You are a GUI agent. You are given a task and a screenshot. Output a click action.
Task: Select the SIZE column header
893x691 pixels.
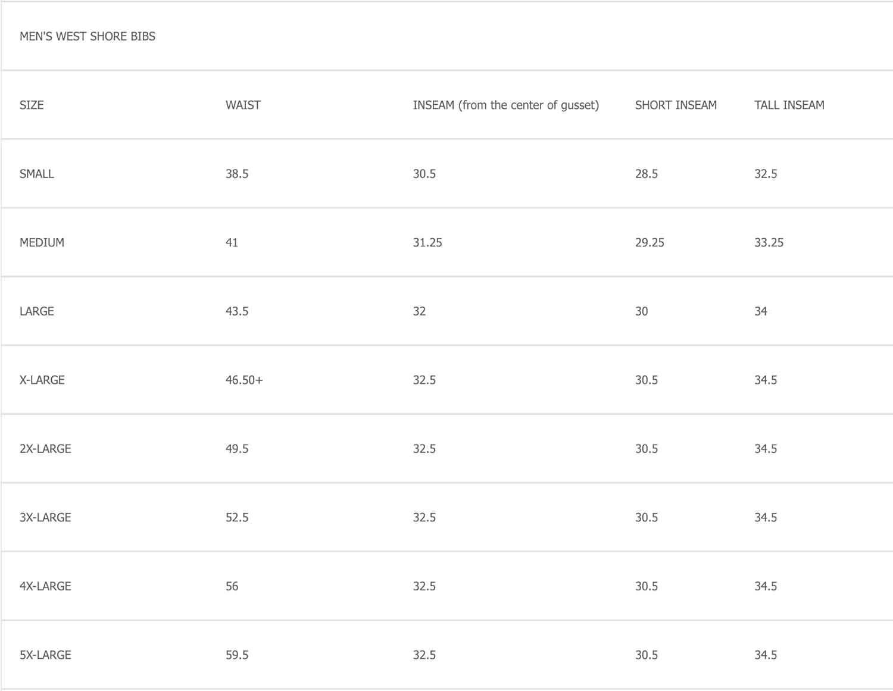[x=32, y=105]
